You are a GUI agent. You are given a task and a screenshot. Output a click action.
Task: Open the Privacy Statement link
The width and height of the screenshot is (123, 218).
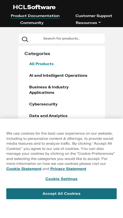[68, 169]
